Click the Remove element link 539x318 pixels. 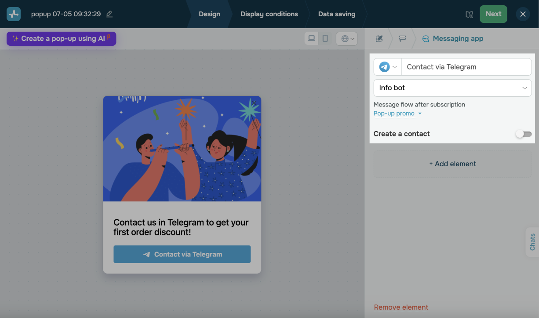[401, 307]
